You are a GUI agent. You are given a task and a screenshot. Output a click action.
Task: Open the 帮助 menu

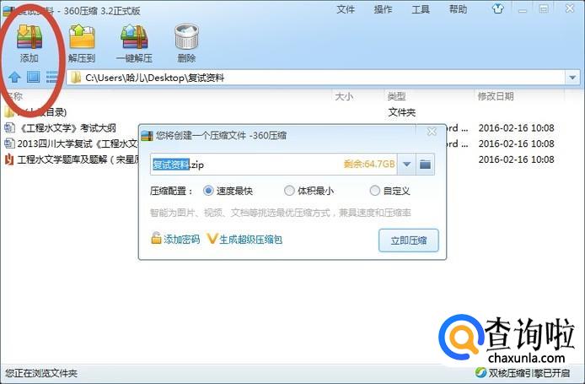(459, 9)
